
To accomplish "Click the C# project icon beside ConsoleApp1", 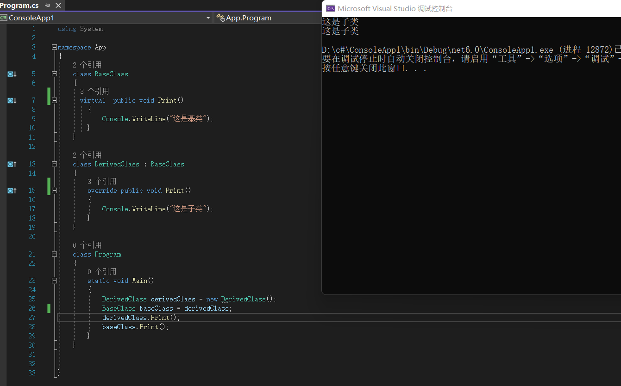I will 4,18.
